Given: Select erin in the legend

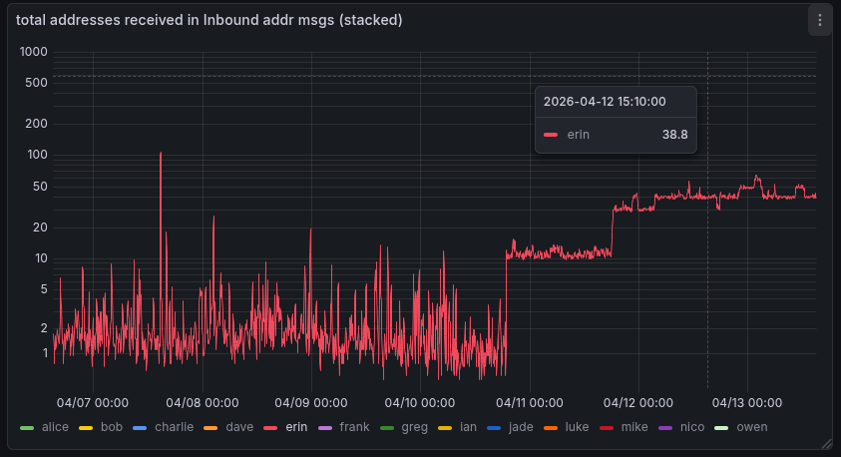Looking at the screenshot, I should tap(295, 427).
